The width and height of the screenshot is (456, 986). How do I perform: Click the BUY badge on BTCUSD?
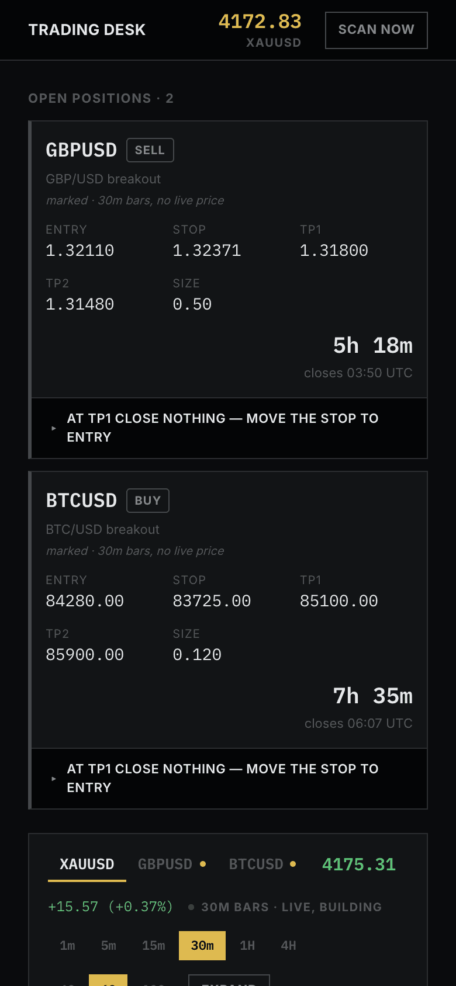click(x=148, y=501)
